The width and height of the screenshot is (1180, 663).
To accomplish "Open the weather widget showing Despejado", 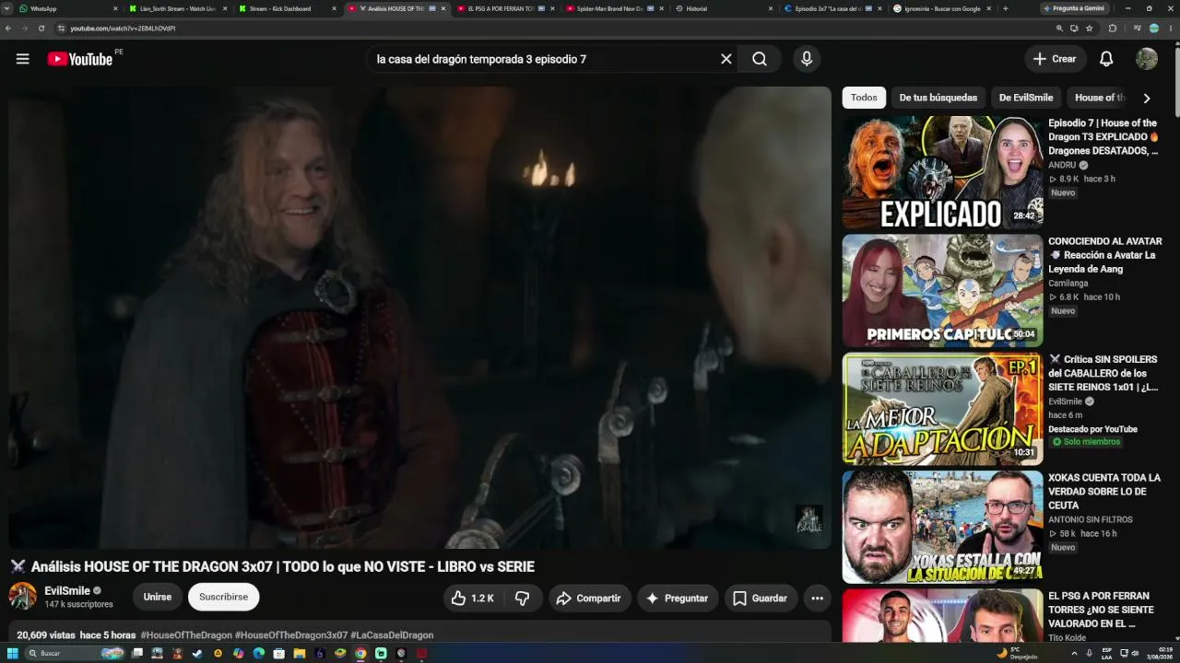I will coord(1017,653).
